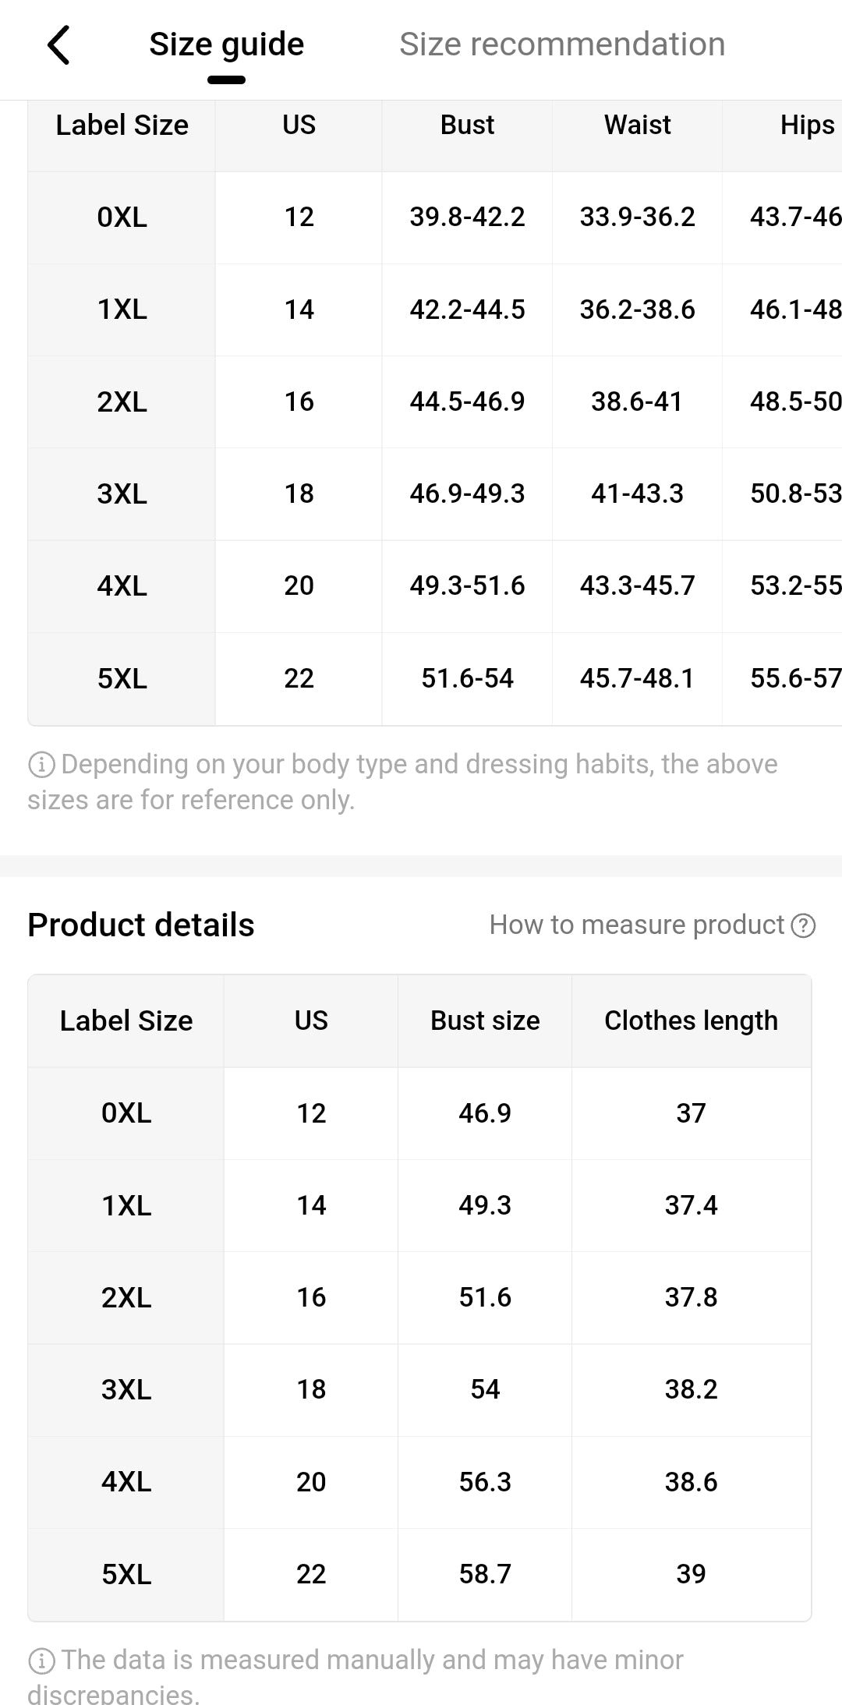Screen dimensions: 842x1705
Task: Click the Product details heading
Action: (x=141, y=925)
